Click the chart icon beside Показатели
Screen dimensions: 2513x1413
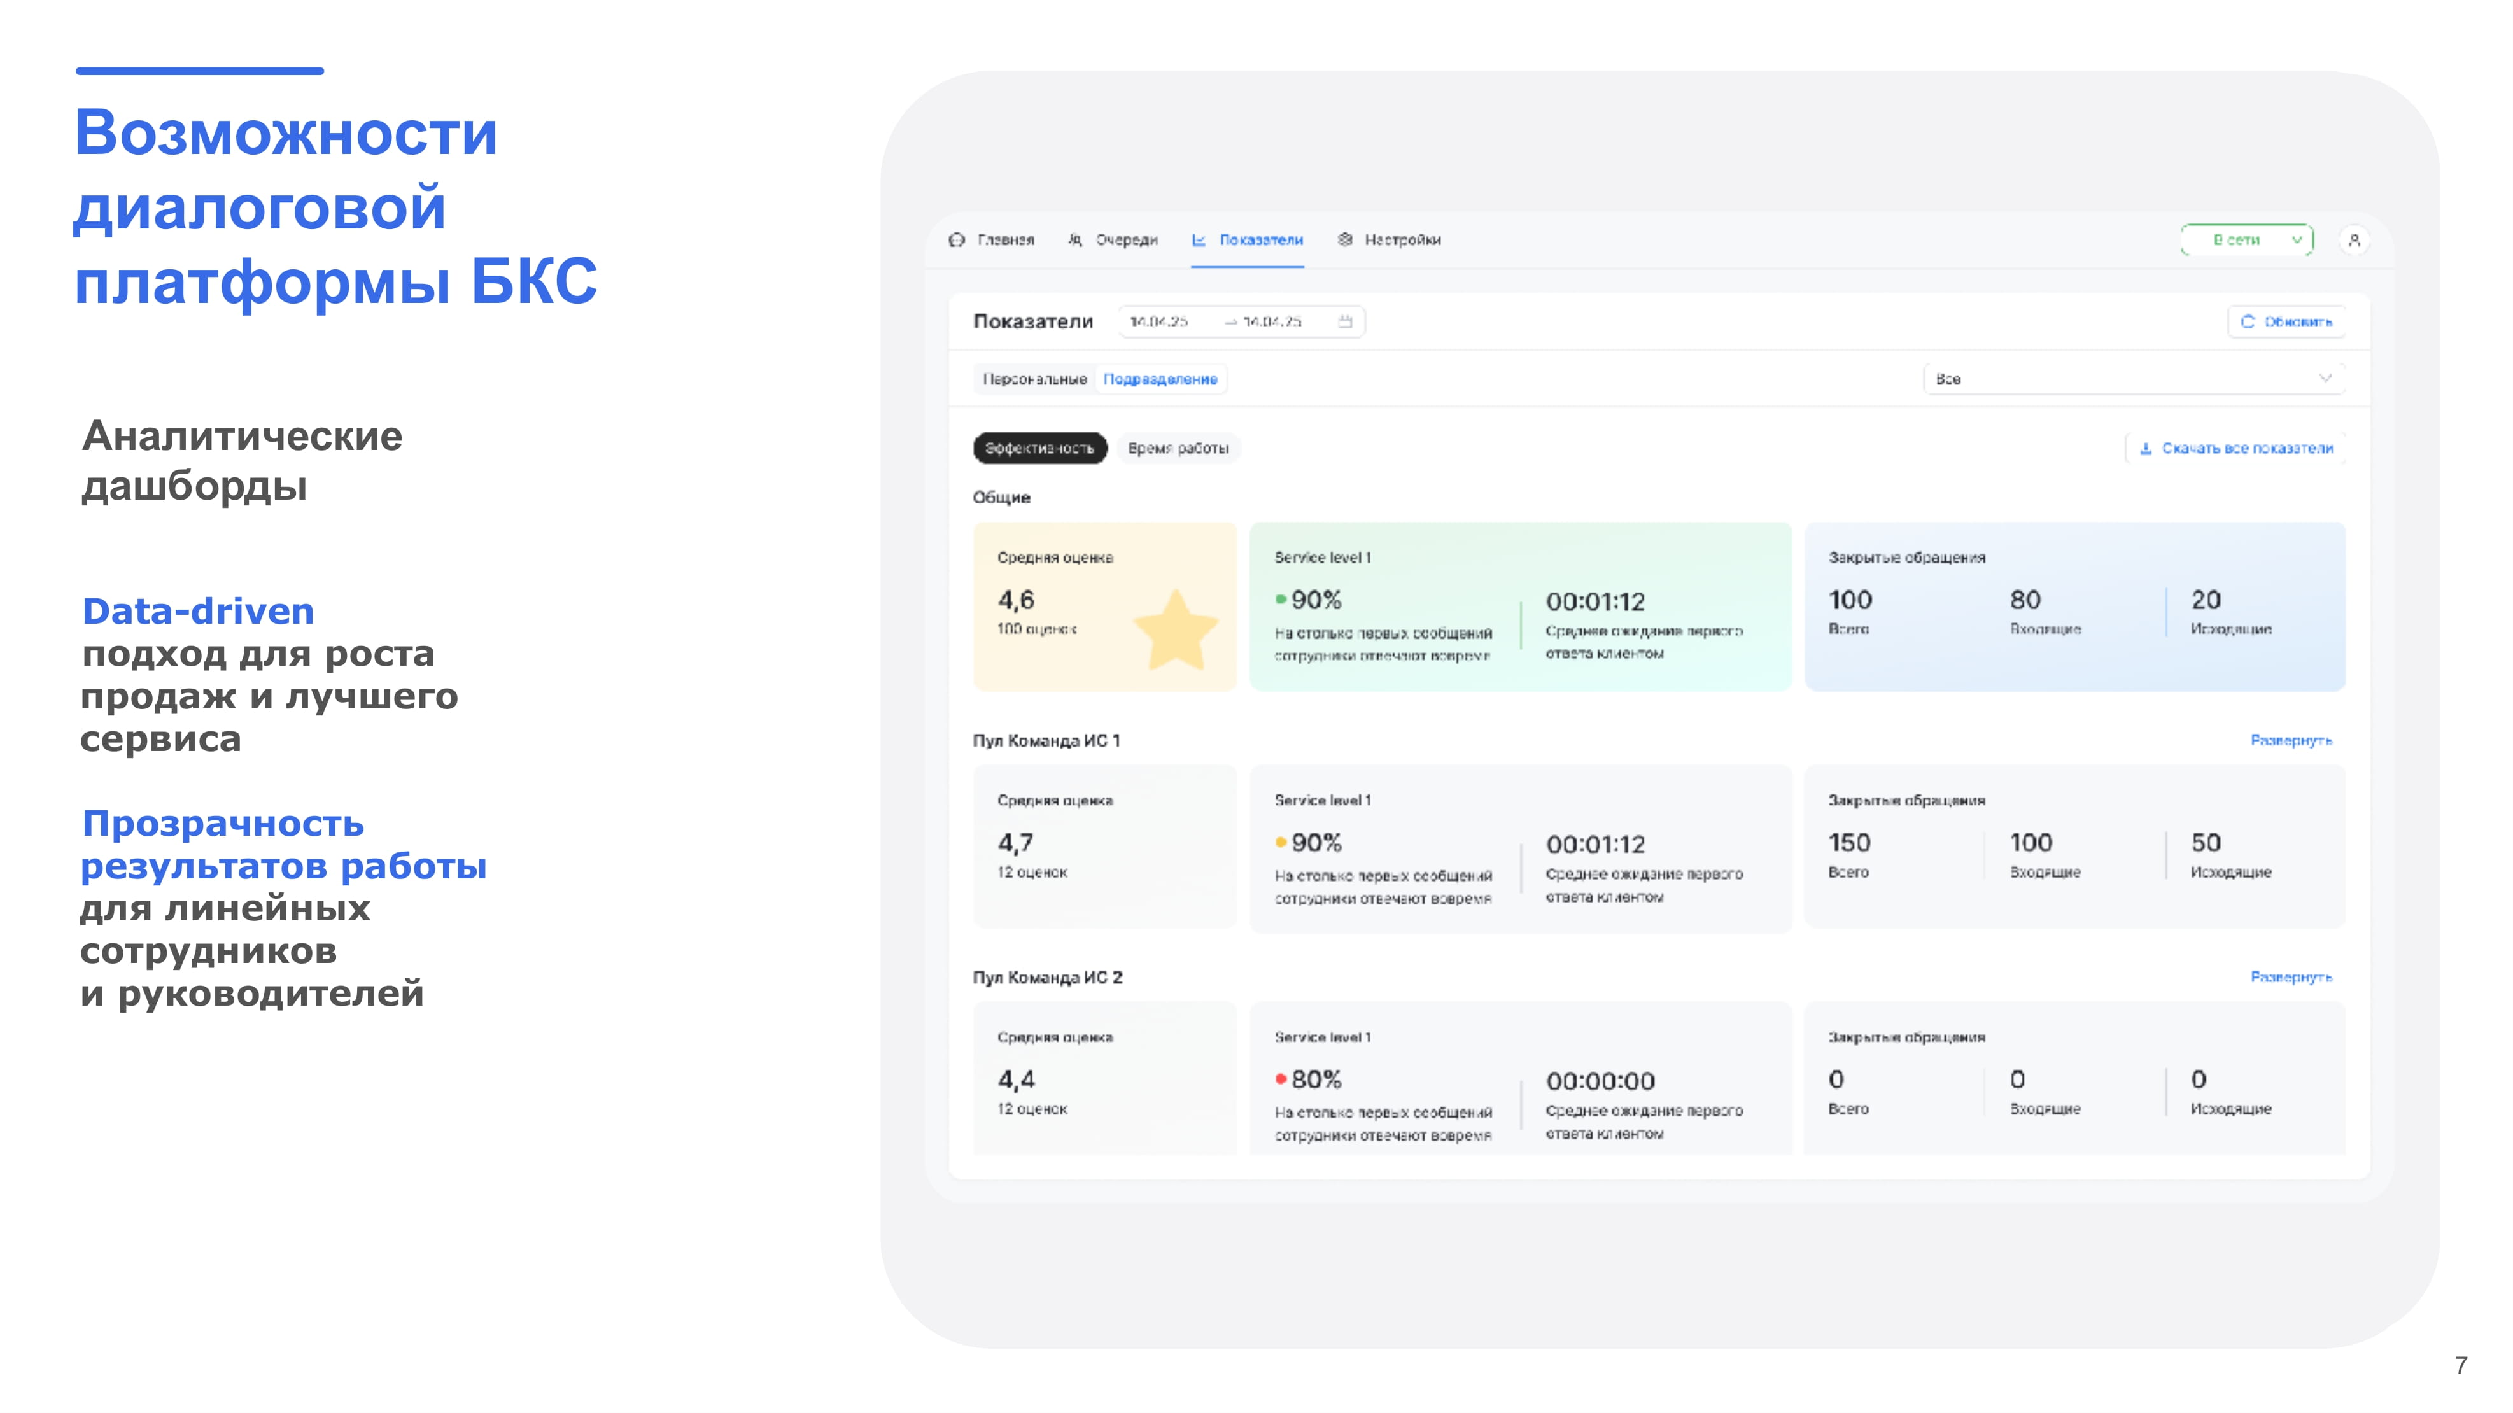1199,240
